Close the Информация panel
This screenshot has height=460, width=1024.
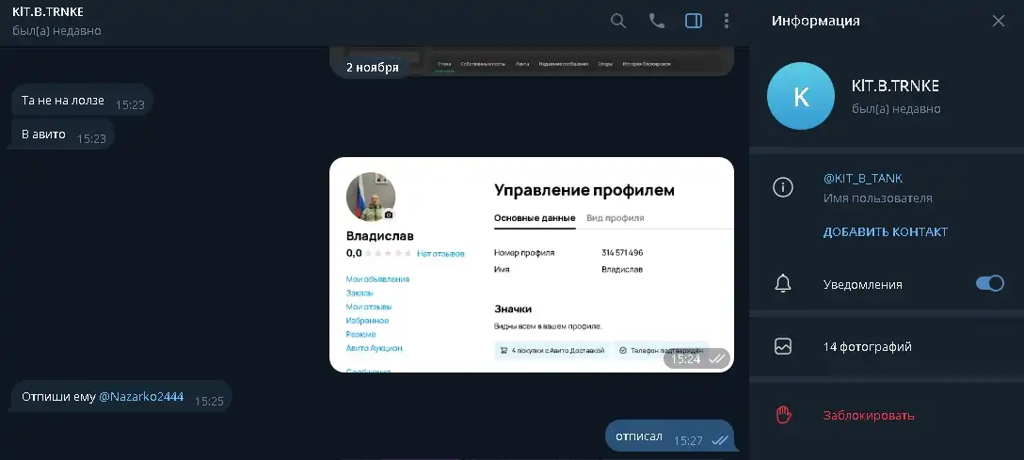coord(999,21)
